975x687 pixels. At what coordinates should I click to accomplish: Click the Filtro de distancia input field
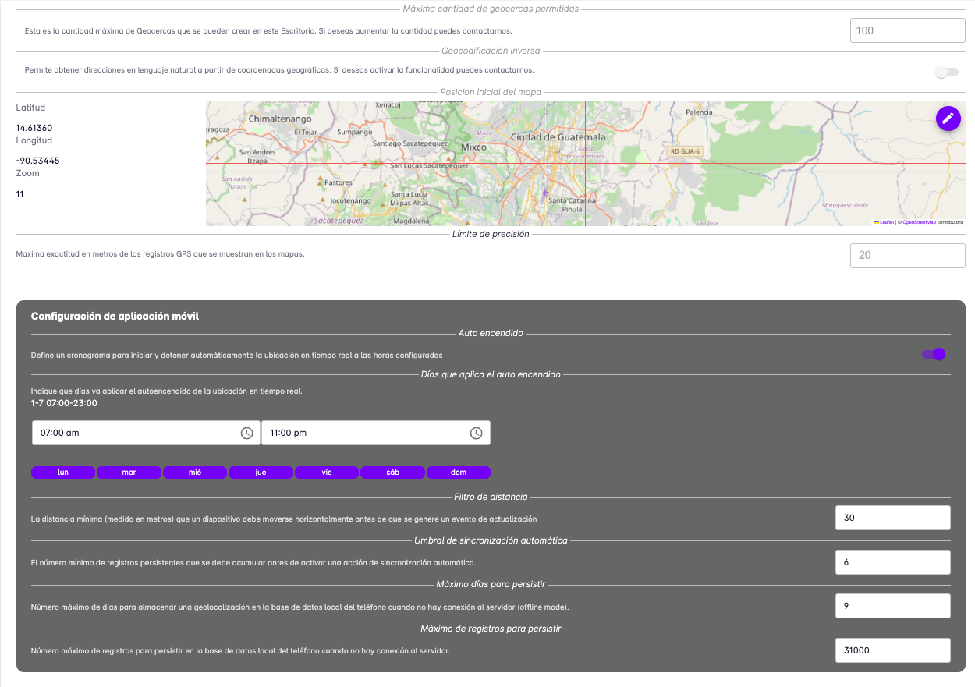tap(892, 518)
